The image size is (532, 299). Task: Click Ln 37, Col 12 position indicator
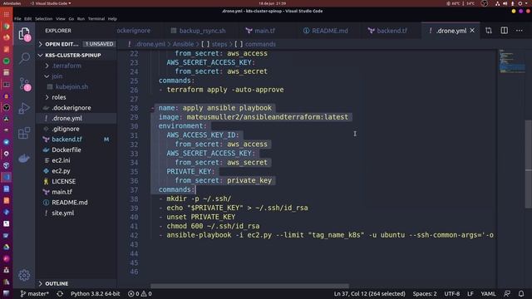pos(369,293)
